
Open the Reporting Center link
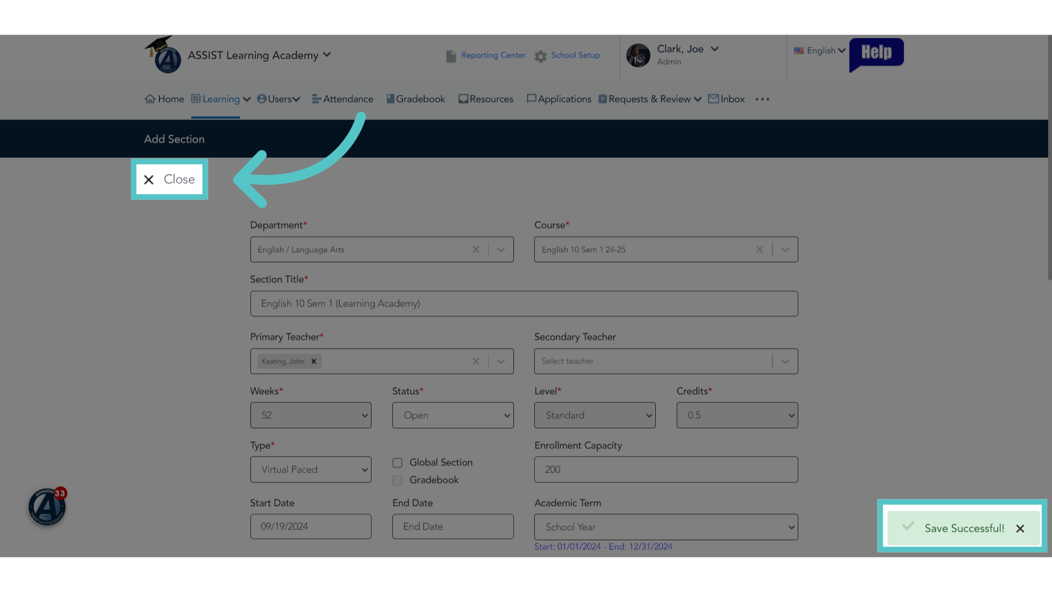(x=493, y=55)
